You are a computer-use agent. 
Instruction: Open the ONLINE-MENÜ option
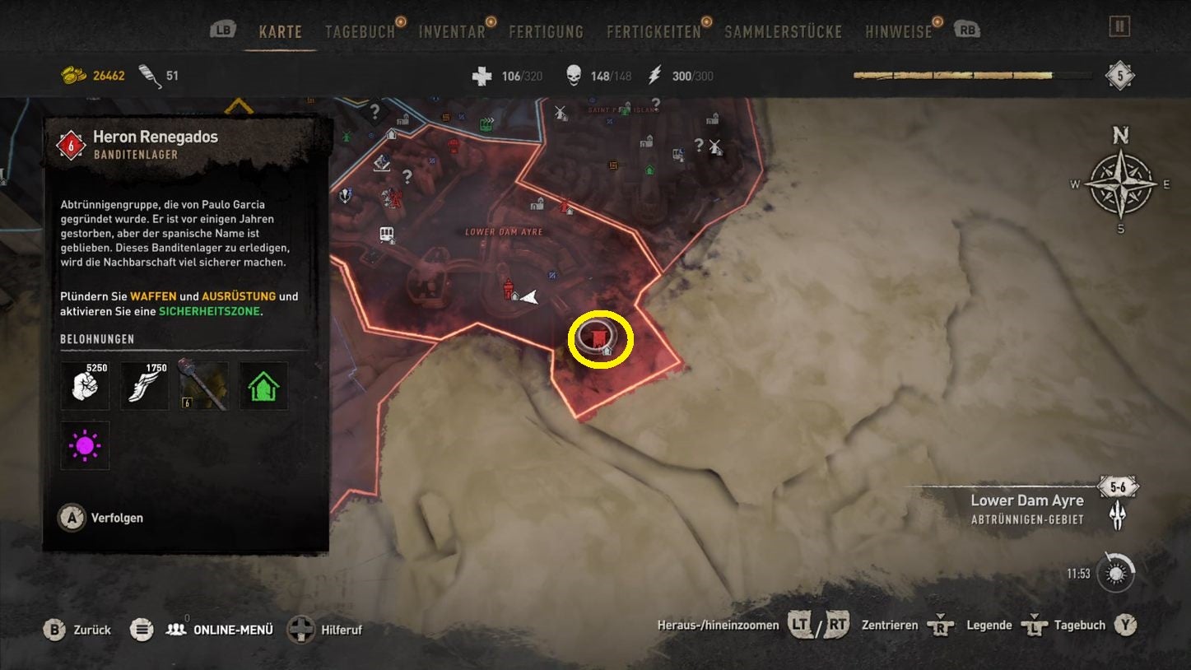(219, 630)
